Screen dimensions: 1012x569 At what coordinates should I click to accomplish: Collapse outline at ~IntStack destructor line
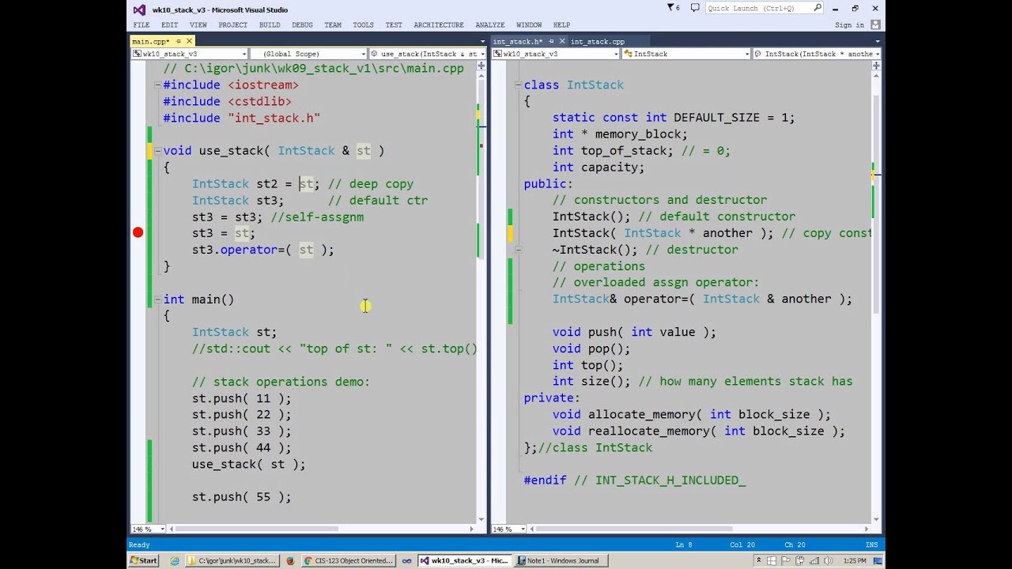pos(517,250)
